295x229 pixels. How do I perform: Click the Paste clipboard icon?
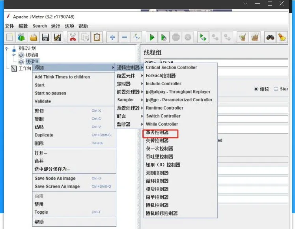tap(97, 37)
